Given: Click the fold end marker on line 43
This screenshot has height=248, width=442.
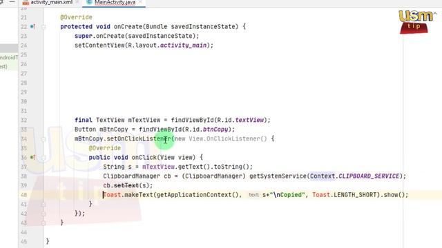Looking at the screenshot, I should (44, 223).
